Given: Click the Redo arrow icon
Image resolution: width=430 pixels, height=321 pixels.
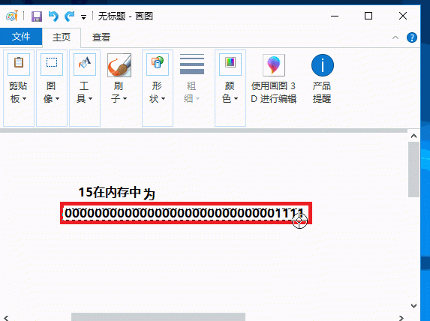Looking at the screenshot, I should coord(69,16).
